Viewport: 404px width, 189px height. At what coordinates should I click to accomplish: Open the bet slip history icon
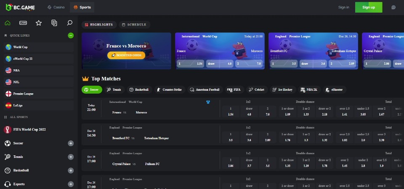[x=54, y=23]
